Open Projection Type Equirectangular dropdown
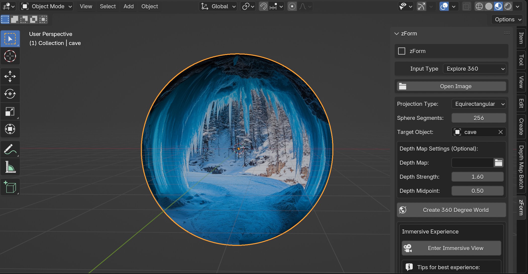 click(479, 104)
